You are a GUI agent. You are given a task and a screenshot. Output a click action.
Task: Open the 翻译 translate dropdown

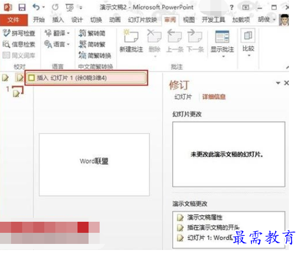[57, 33]
